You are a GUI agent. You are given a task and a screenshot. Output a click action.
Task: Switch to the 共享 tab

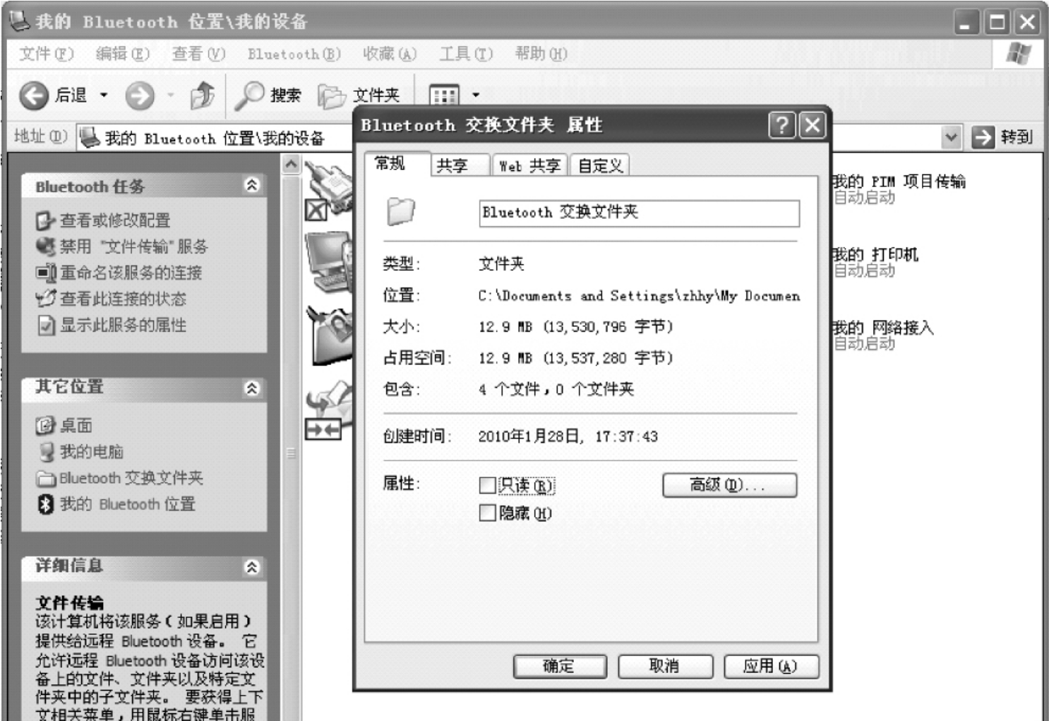click(460, 166)
